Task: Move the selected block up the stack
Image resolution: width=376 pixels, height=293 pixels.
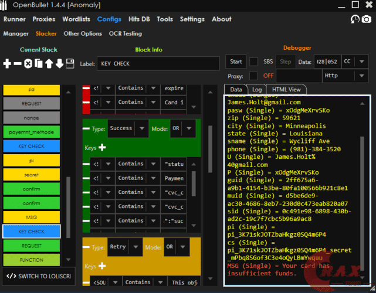Action: pyautogui.click(x=49, y=63)
